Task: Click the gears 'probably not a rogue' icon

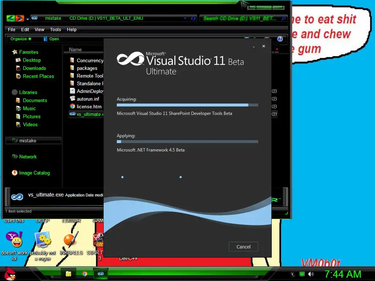Action: point(43,239)
